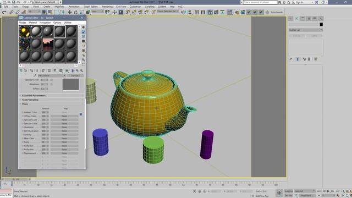The image size is (352, 198).
Task: Toggle the Percent Snap icon
Action: click(x=140, y=12)
